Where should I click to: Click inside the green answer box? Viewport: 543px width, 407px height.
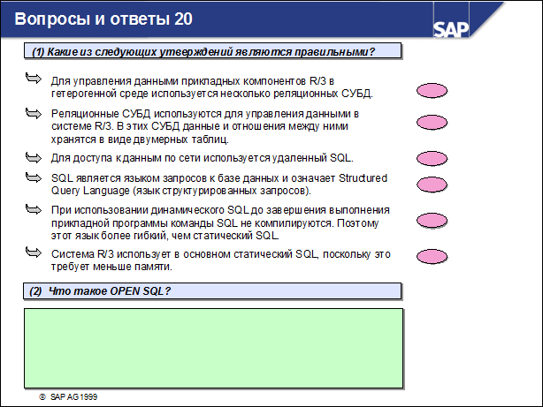(212, 347)
